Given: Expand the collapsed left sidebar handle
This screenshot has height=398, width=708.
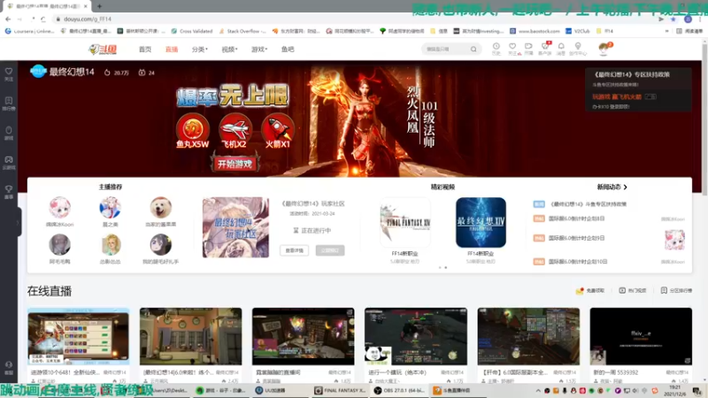Looking at the screenshot, I should [x=18, y=222].
